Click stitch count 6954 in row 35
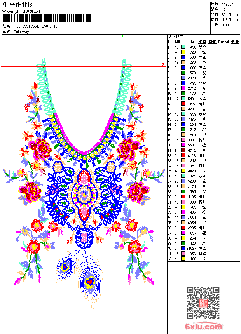Viewport: 241px width, 334px height. [x=192, y=223]
